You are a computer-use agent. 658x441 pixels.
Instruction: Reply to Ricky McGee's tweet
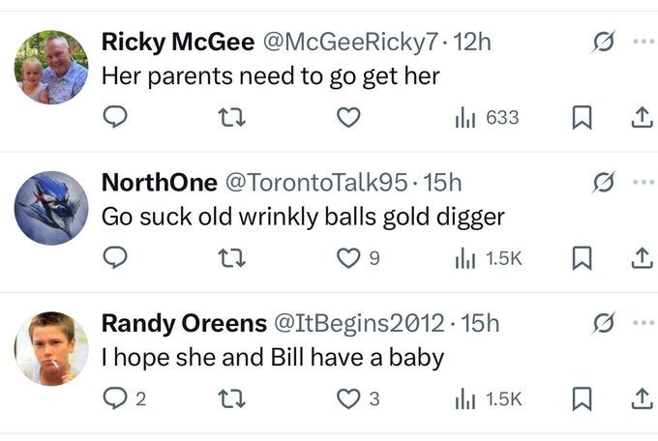coord(115,118)
